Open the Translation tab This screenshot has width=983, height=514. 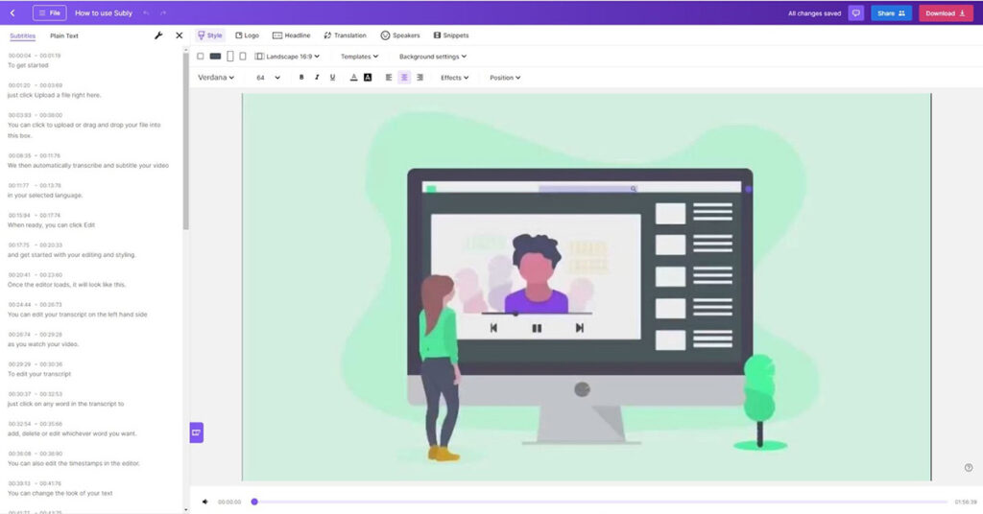point(345,35)
